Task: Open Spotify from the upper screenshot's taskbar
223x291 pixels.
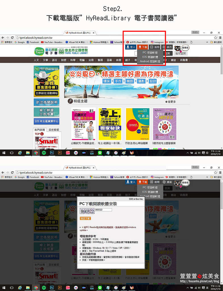Action: coord(44,153)
